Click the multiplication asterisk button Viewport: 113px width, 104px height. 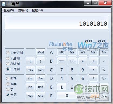[93, 78]
